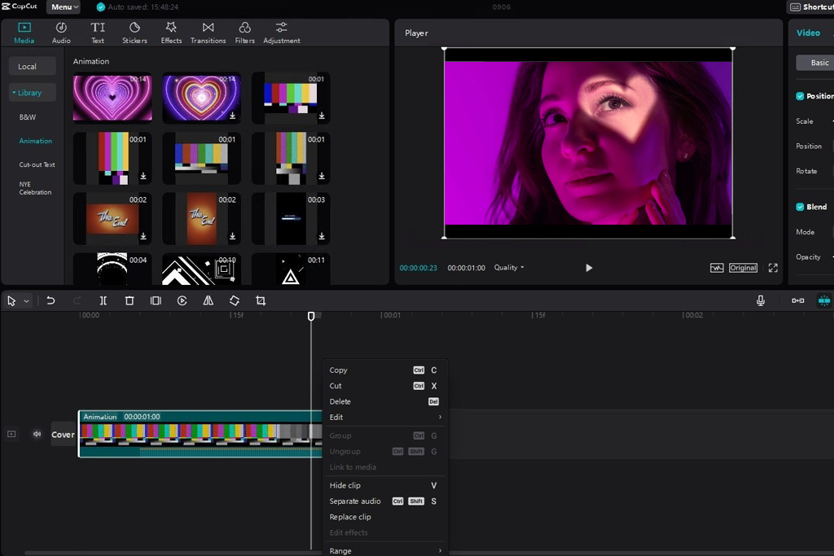Click the Rotate tool icon

tap(235, 301)
